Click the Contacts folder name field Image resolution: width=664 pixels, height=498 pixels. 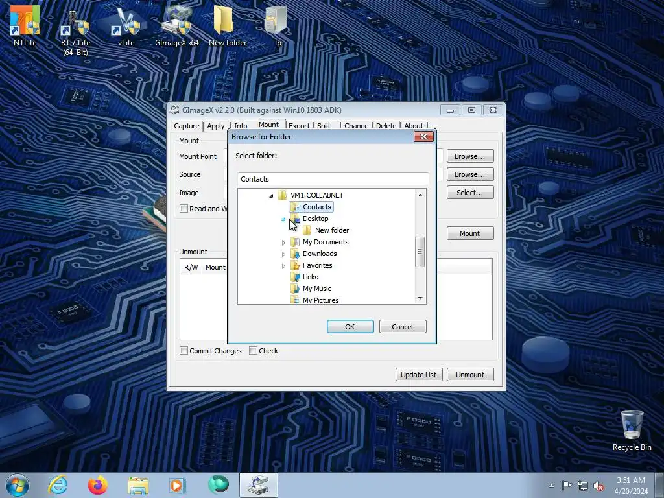tap(333, 179)
